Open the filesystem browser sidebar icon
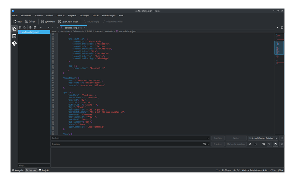This screenshot has width=295, height=185. click(14, 36)
